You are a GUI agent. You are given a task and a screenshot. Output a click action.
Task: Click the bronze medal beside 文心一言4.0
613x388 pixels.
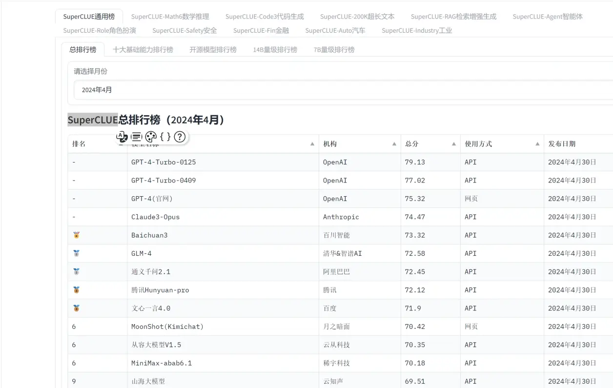pos(76,308)
